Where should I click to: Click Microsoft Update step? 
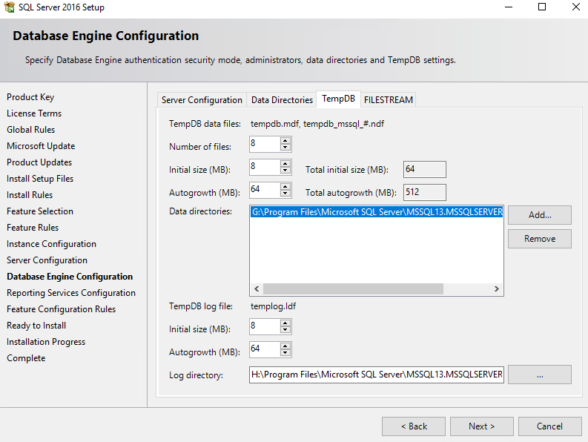point(41,146)
